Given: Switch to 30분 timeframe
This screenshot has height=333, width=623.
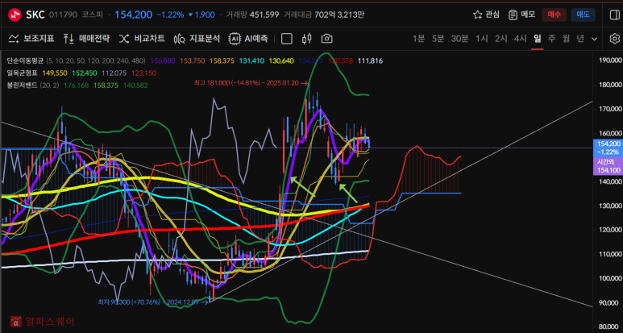Looking at the screenshot, I should click(x=459, y=39).
